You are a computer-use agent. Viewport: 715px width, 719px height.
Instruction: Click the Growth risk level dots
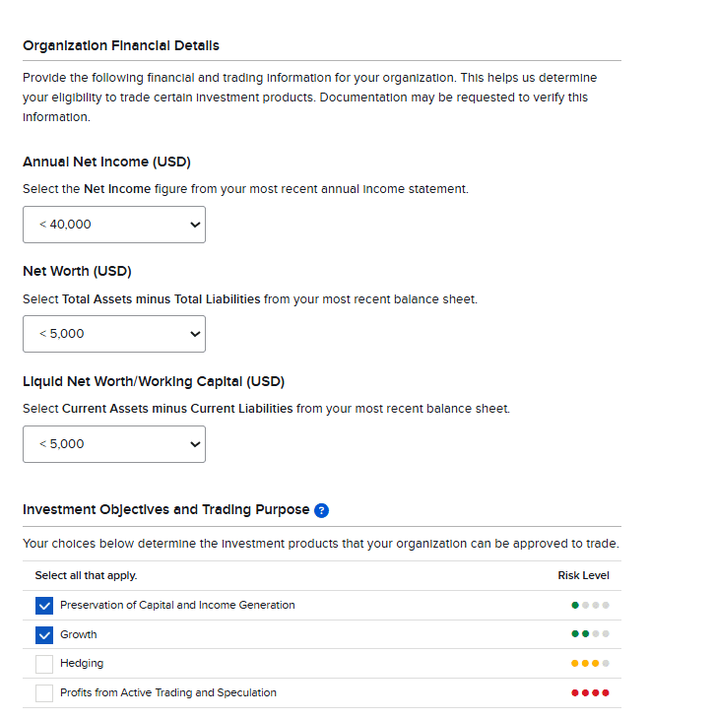(590, 633)
